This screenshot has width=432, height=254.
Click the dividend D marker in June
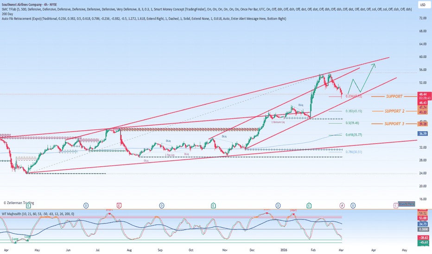(x=86, y=206)
